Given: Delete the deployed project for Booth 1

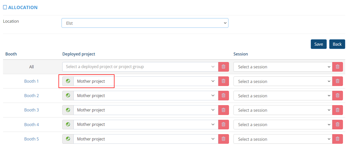Looking at the screenshot, I should point(223,81).
